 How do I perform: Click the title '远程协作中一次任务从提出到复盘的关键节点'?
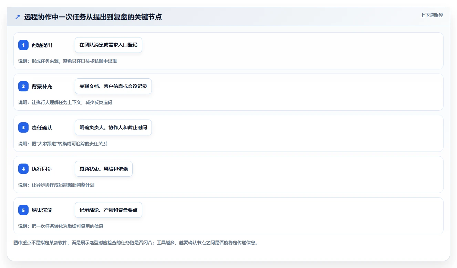93,17
